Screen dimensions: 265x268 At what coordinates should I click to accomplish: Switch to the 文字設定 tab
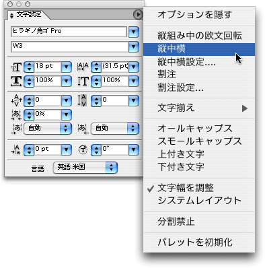[29, 15]
